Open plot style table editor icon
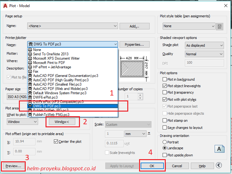Image resolution: width=232 pixels, height=174 pixels. point(220,26)
